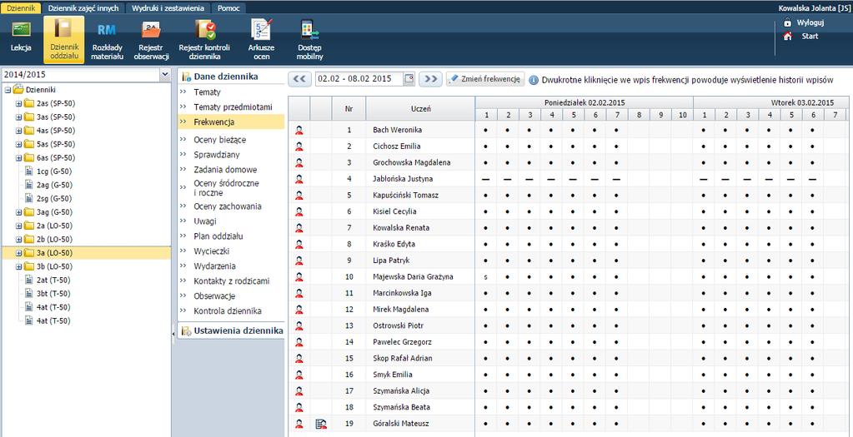The width and height of the screenshot is (853, 437).
Task: Switch to Dziennik zajęć innych tab
Action: [83, 8]
